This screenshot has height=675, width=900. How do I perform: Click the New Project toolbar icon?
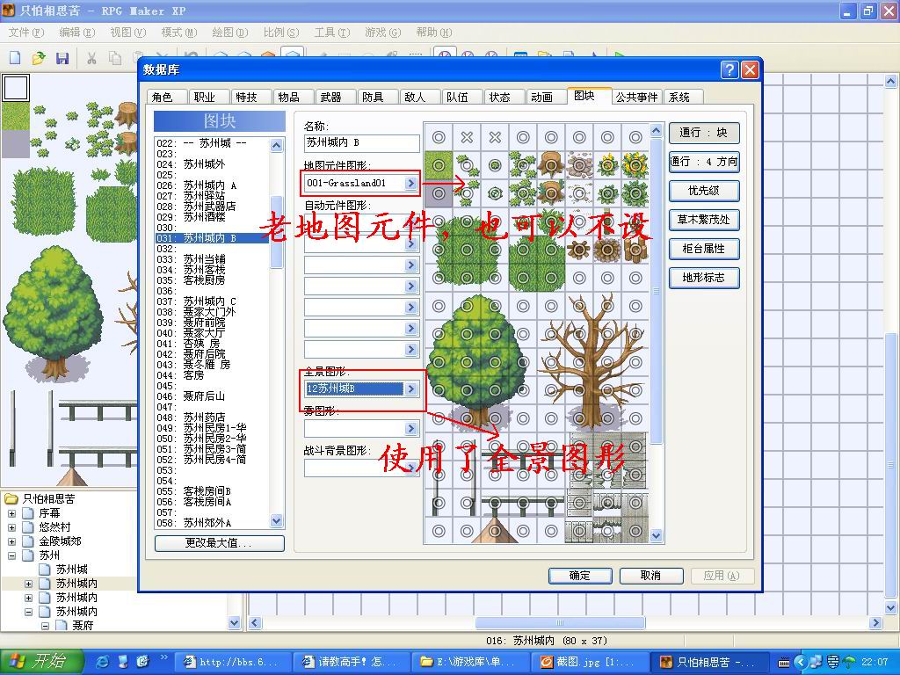pos(16,57)
